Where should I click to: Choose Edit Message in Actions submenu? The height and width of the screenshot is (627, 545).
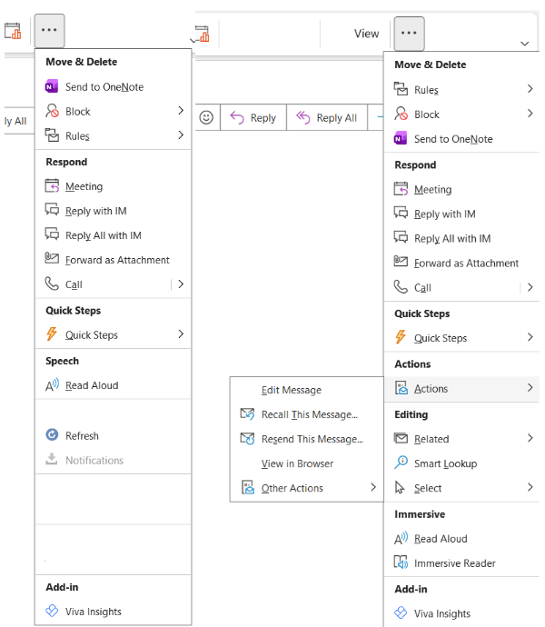[307, 390]
